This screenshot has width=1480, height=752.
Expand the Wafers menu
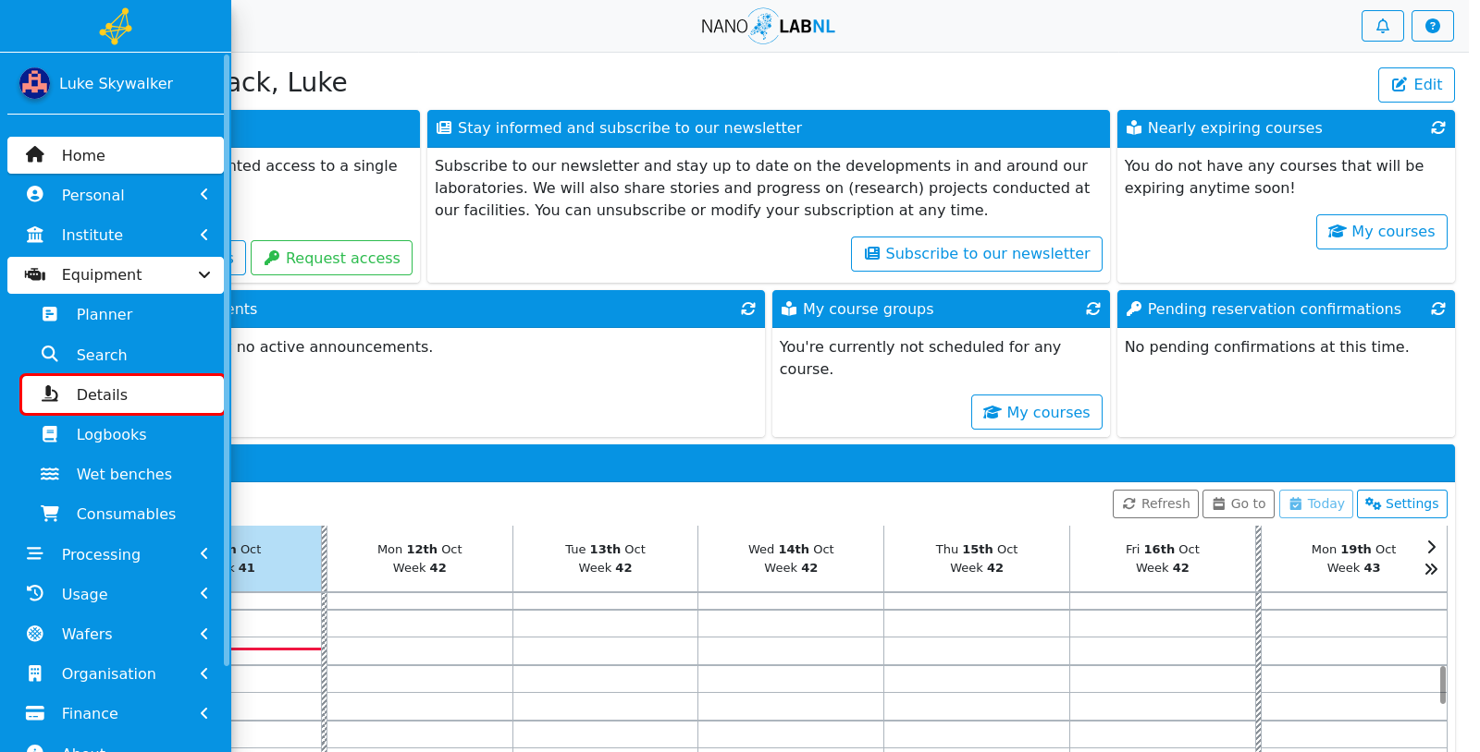pos(116,634)
